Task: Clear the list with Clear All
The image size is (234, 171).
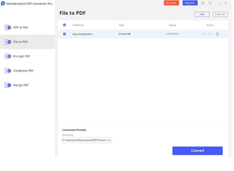Action: pyautogui.click(x=220, y=14)
